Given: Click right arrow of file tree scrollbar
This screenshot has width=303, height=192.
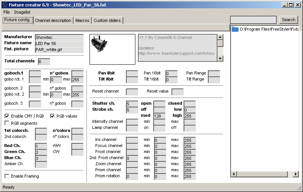Looking at the screenshot, I should click(x=296, y=174).
